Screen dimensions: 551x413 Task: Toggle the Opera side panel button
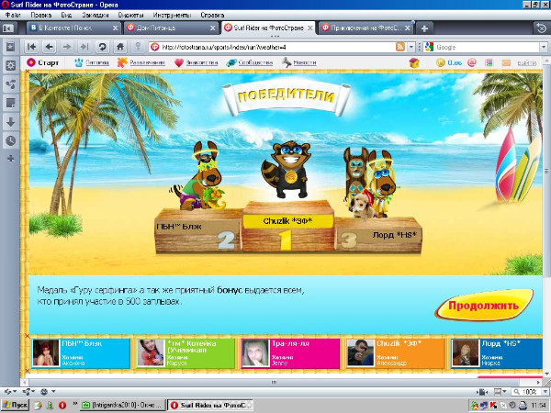coord(8,28)
